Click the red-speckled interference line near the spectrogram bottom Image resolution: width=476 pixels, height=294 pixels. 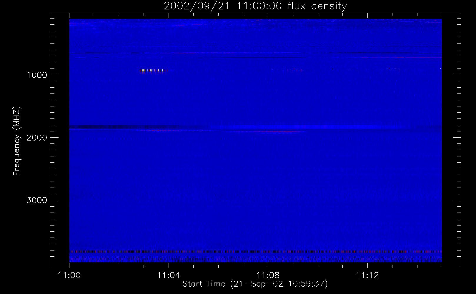[x=255, y=252]
